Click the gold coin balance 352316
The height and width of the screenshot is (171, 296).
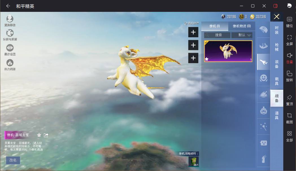pyautogui.click(x=258, y=17)
